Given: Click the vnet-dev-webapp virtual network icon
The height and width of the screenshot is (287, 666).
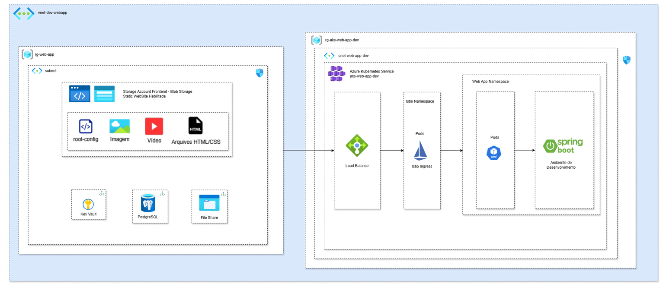Looking at the screenshot, I should 24,13.
